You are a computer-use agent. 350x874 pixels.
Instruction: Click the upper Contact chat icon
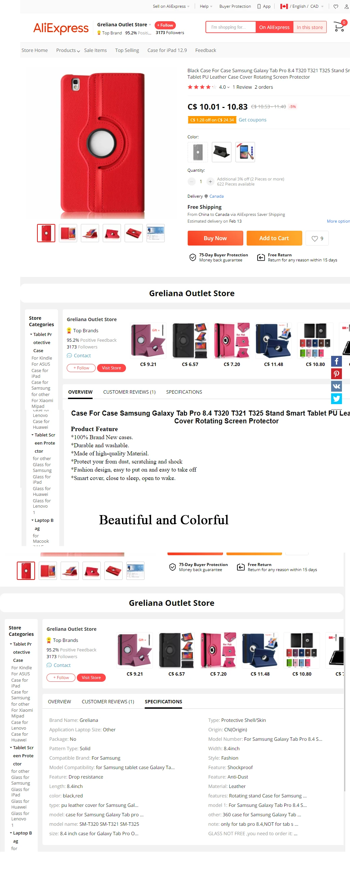tap(69, 355)
